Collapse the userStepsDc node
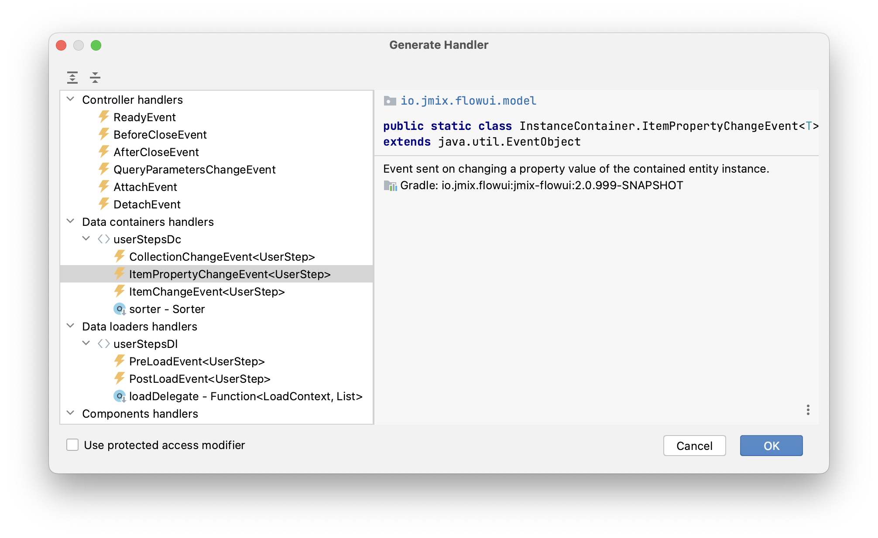The image size is (878, 538). 86,239
